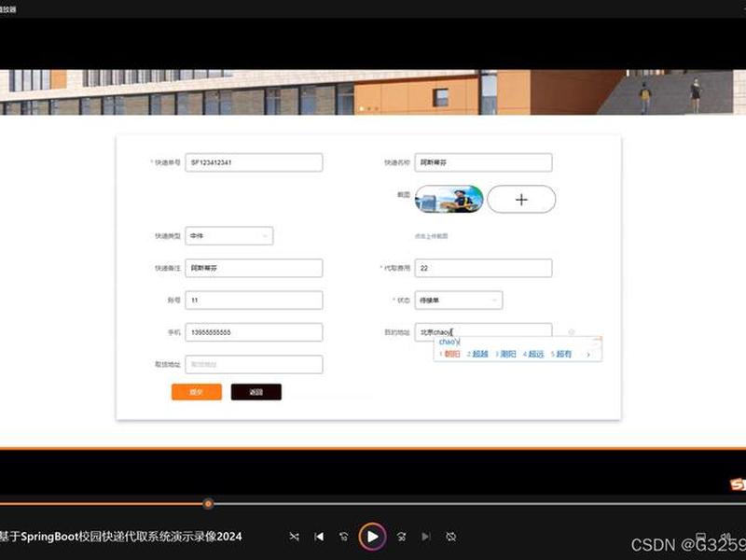This screenshot has width=746, height=560.
Task: Click the account field containing 11
Action: [254, 300]
